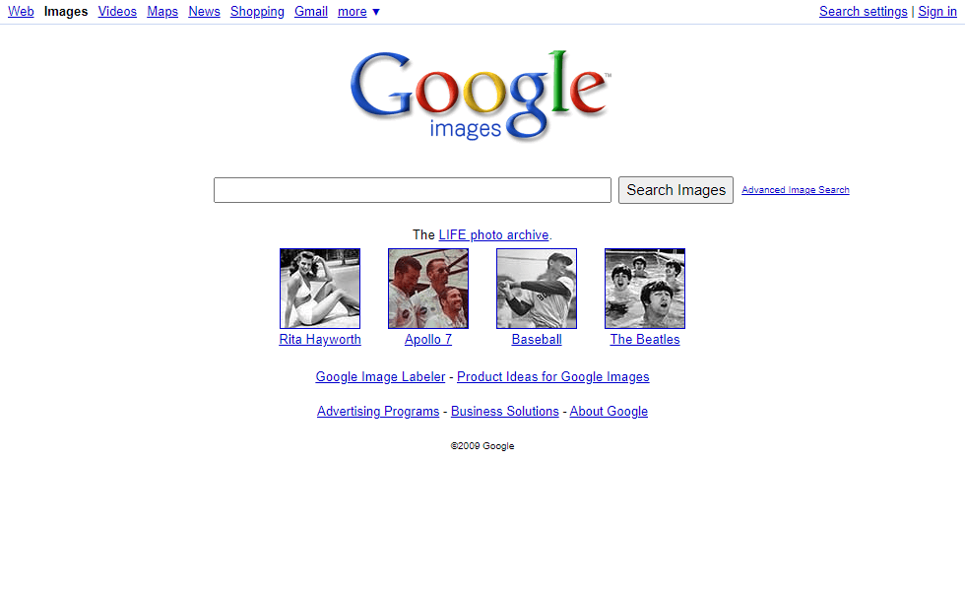Open Search settings link
The image size is (965, 591).
[863, 12]
